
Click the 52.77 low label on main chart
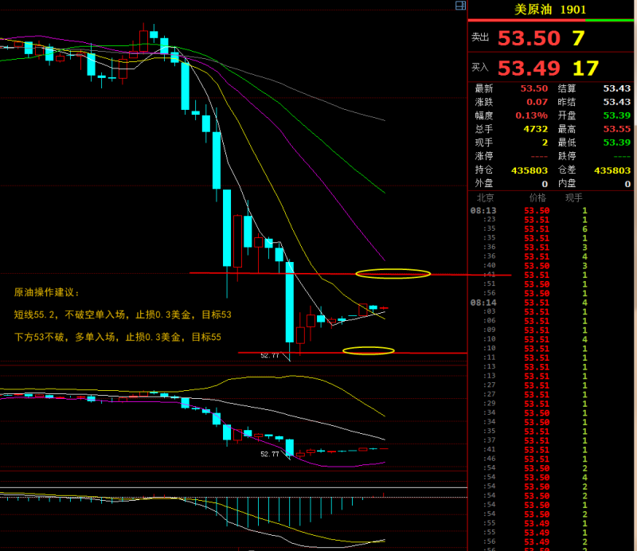pyautogui.click(x=270, y=356)
